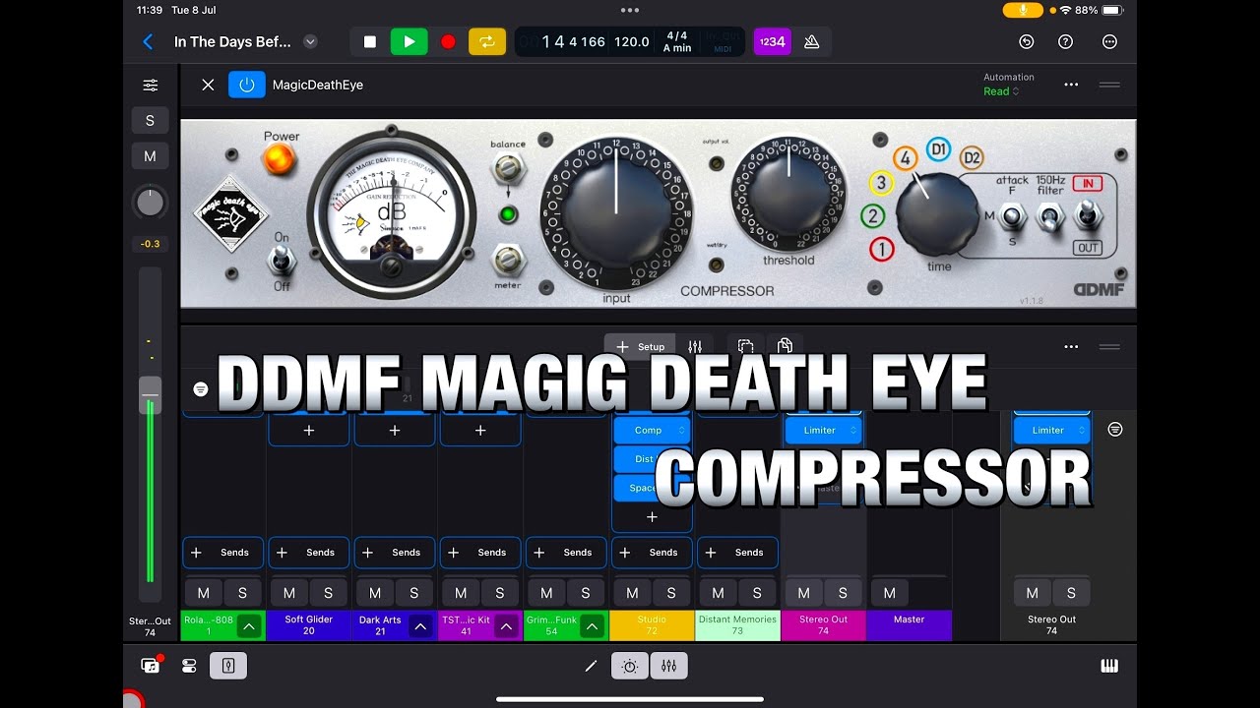Flip the IN/OUT toggle switch
The width and height of the screenshot is (1260, 708).
tap(1087, 214)
